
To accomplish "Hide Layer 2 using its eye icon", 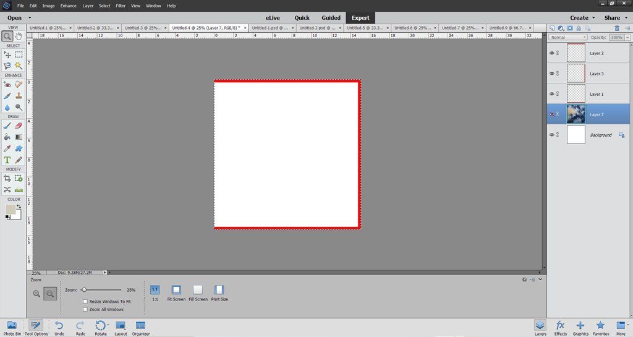I will [x=552, y=53].
